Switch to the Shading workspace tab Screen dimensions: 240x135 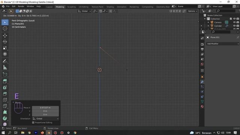[110, 7]
